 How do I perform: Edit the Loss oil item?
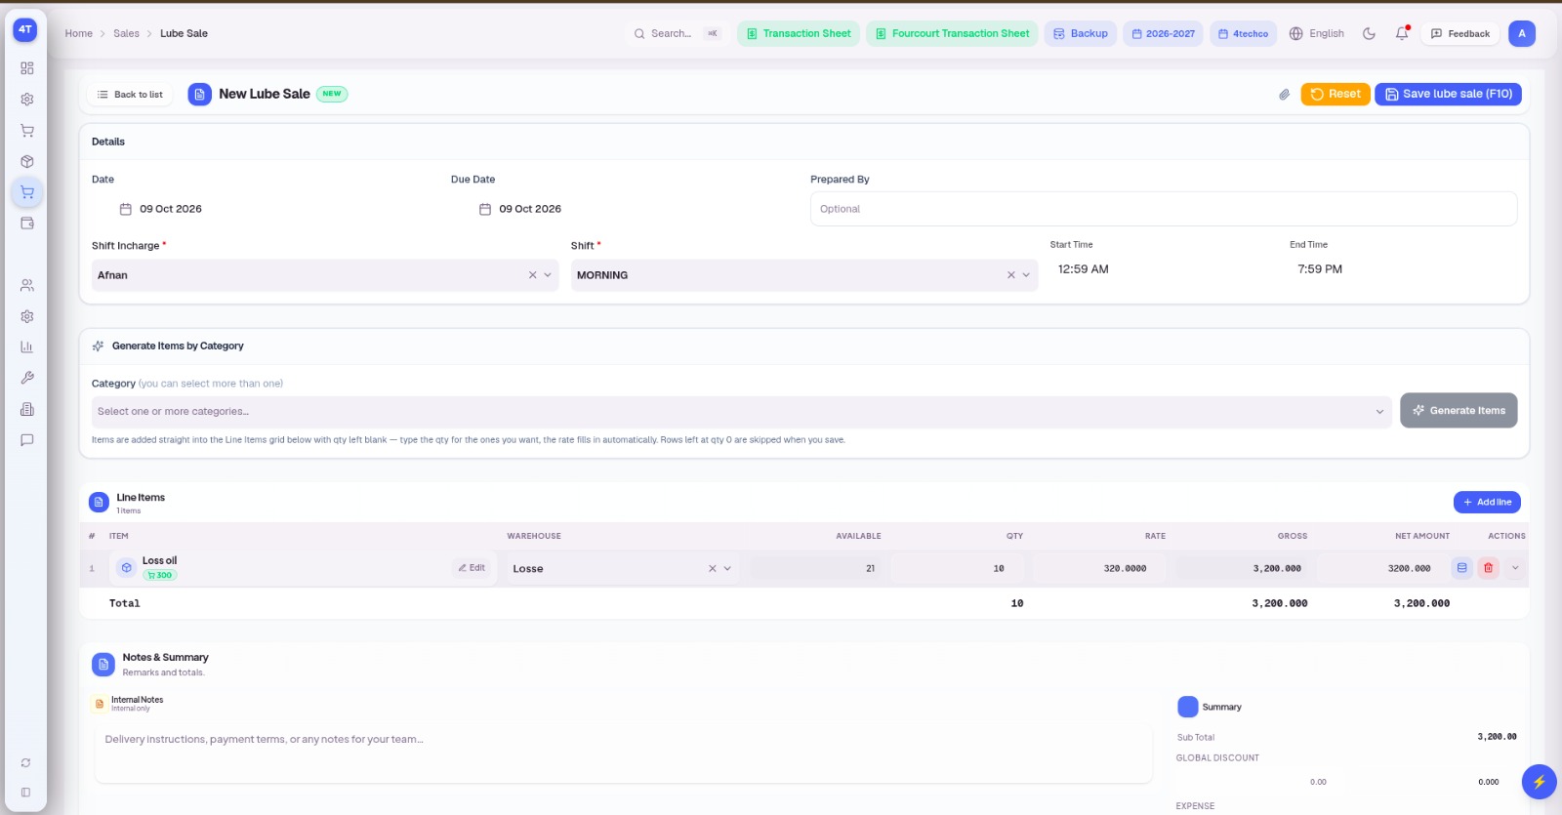(472, 568)
